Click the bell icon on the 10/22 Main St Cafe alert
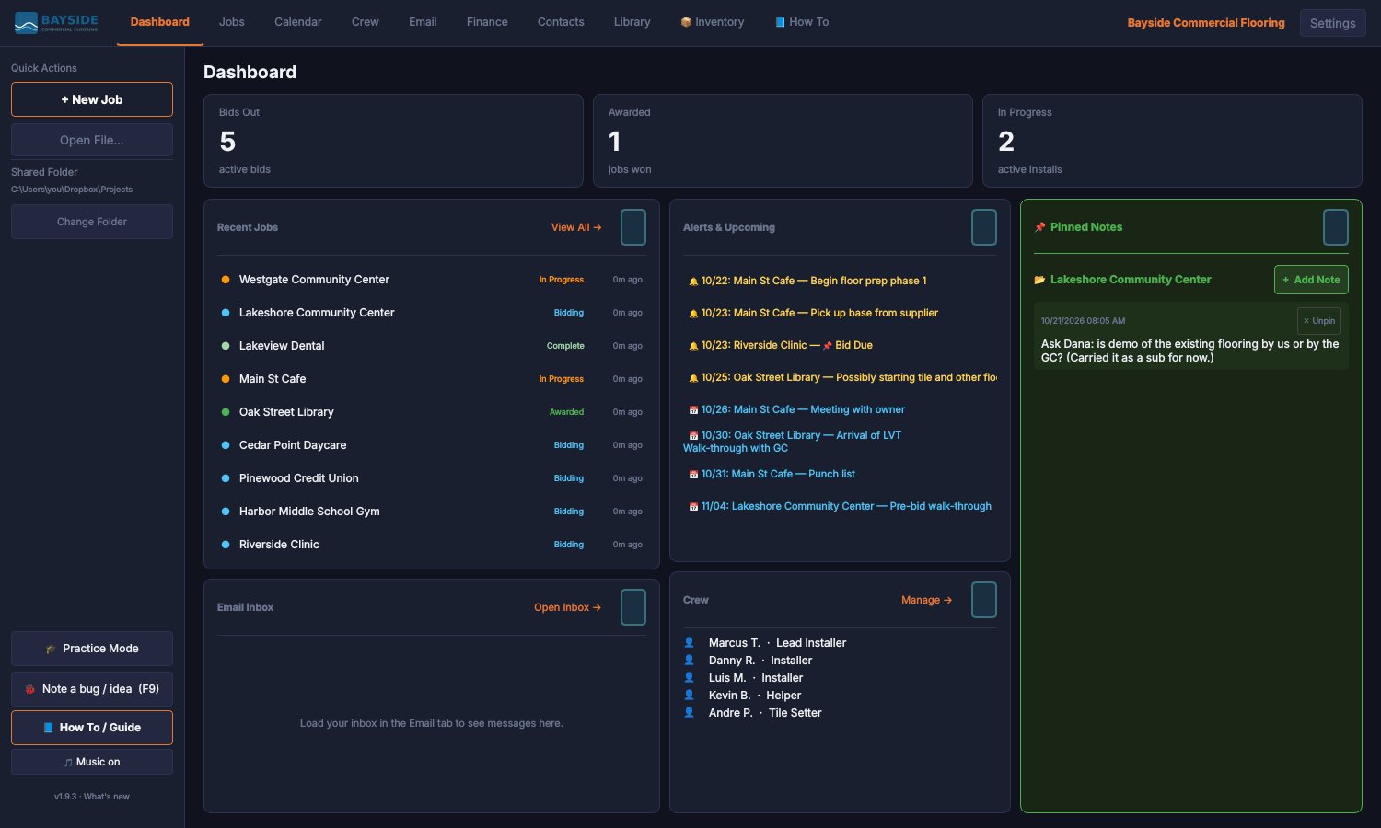Viewport: 1381px width, 828px height. [693, 282]
